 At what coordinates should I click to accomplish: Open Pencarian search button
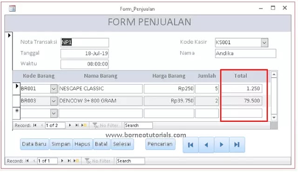coord(160,144)
